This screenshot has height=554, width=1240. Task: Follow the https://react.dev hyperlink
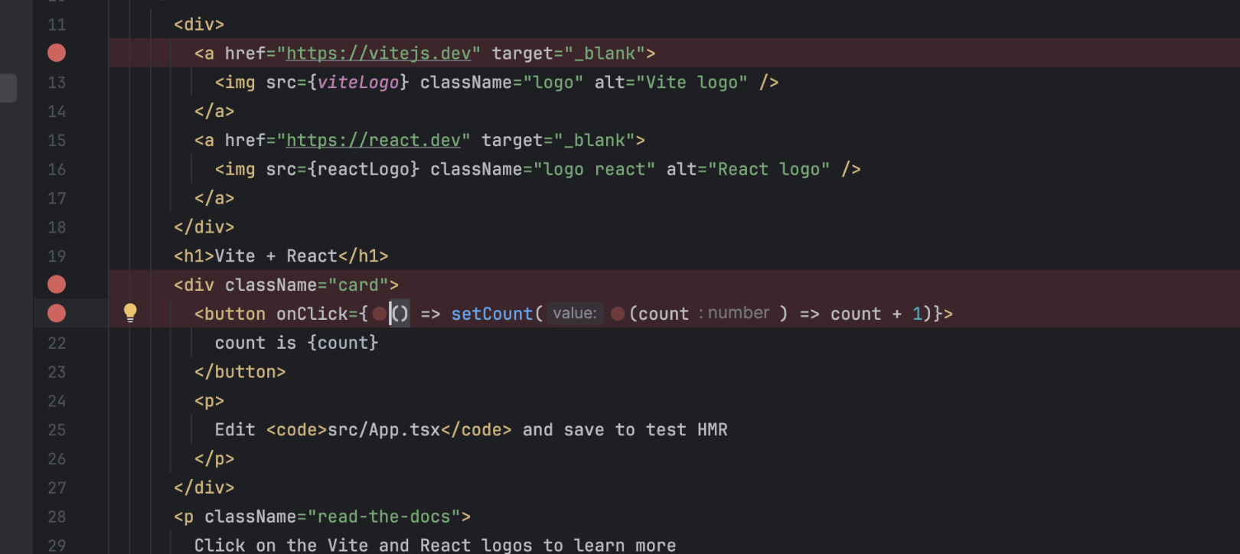[x=373, y=141]
